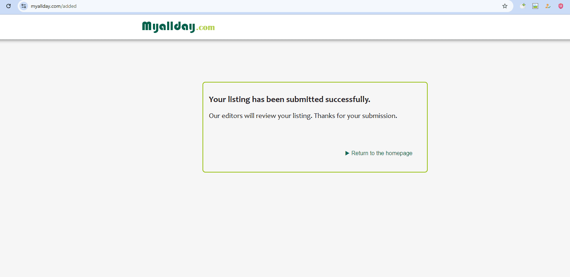The width and height of the screenshot is (570, 277).
Task: Open the pink shield extension icon
Action: 561,6
